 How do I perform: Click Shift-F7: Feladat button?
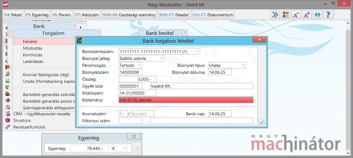pos(174,15)
